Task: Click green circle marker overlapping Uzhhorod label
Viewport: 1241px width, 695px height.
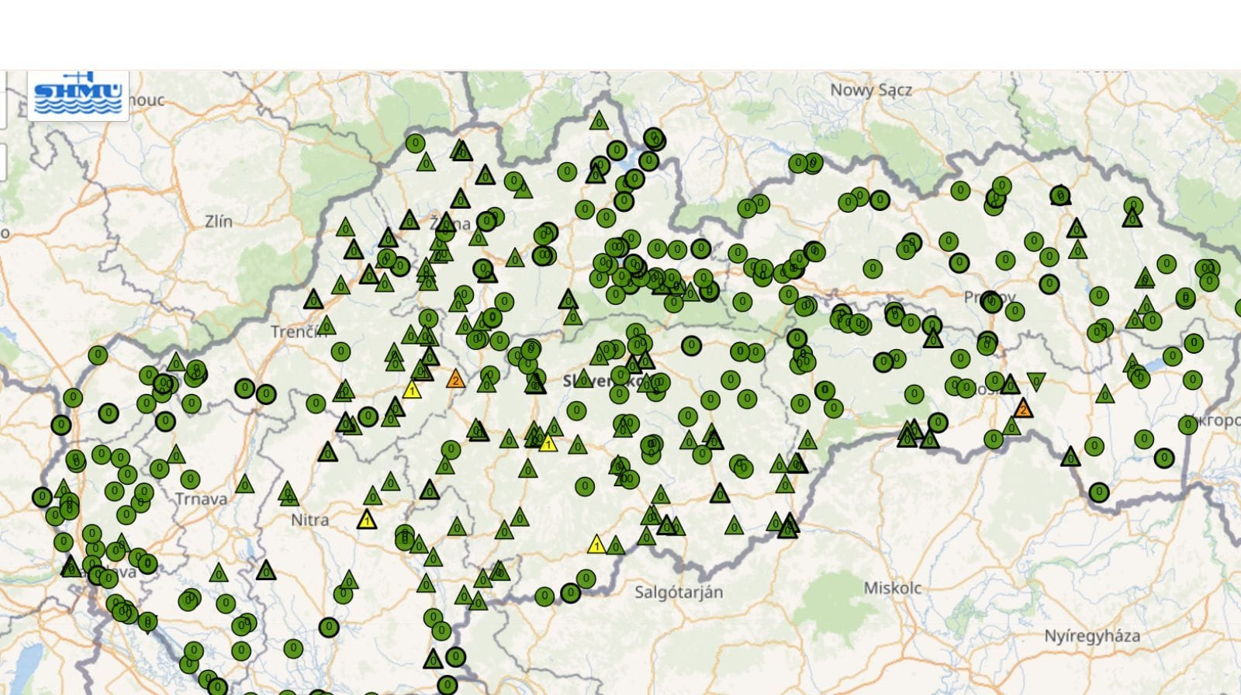Action: [x=1187, y=424]
